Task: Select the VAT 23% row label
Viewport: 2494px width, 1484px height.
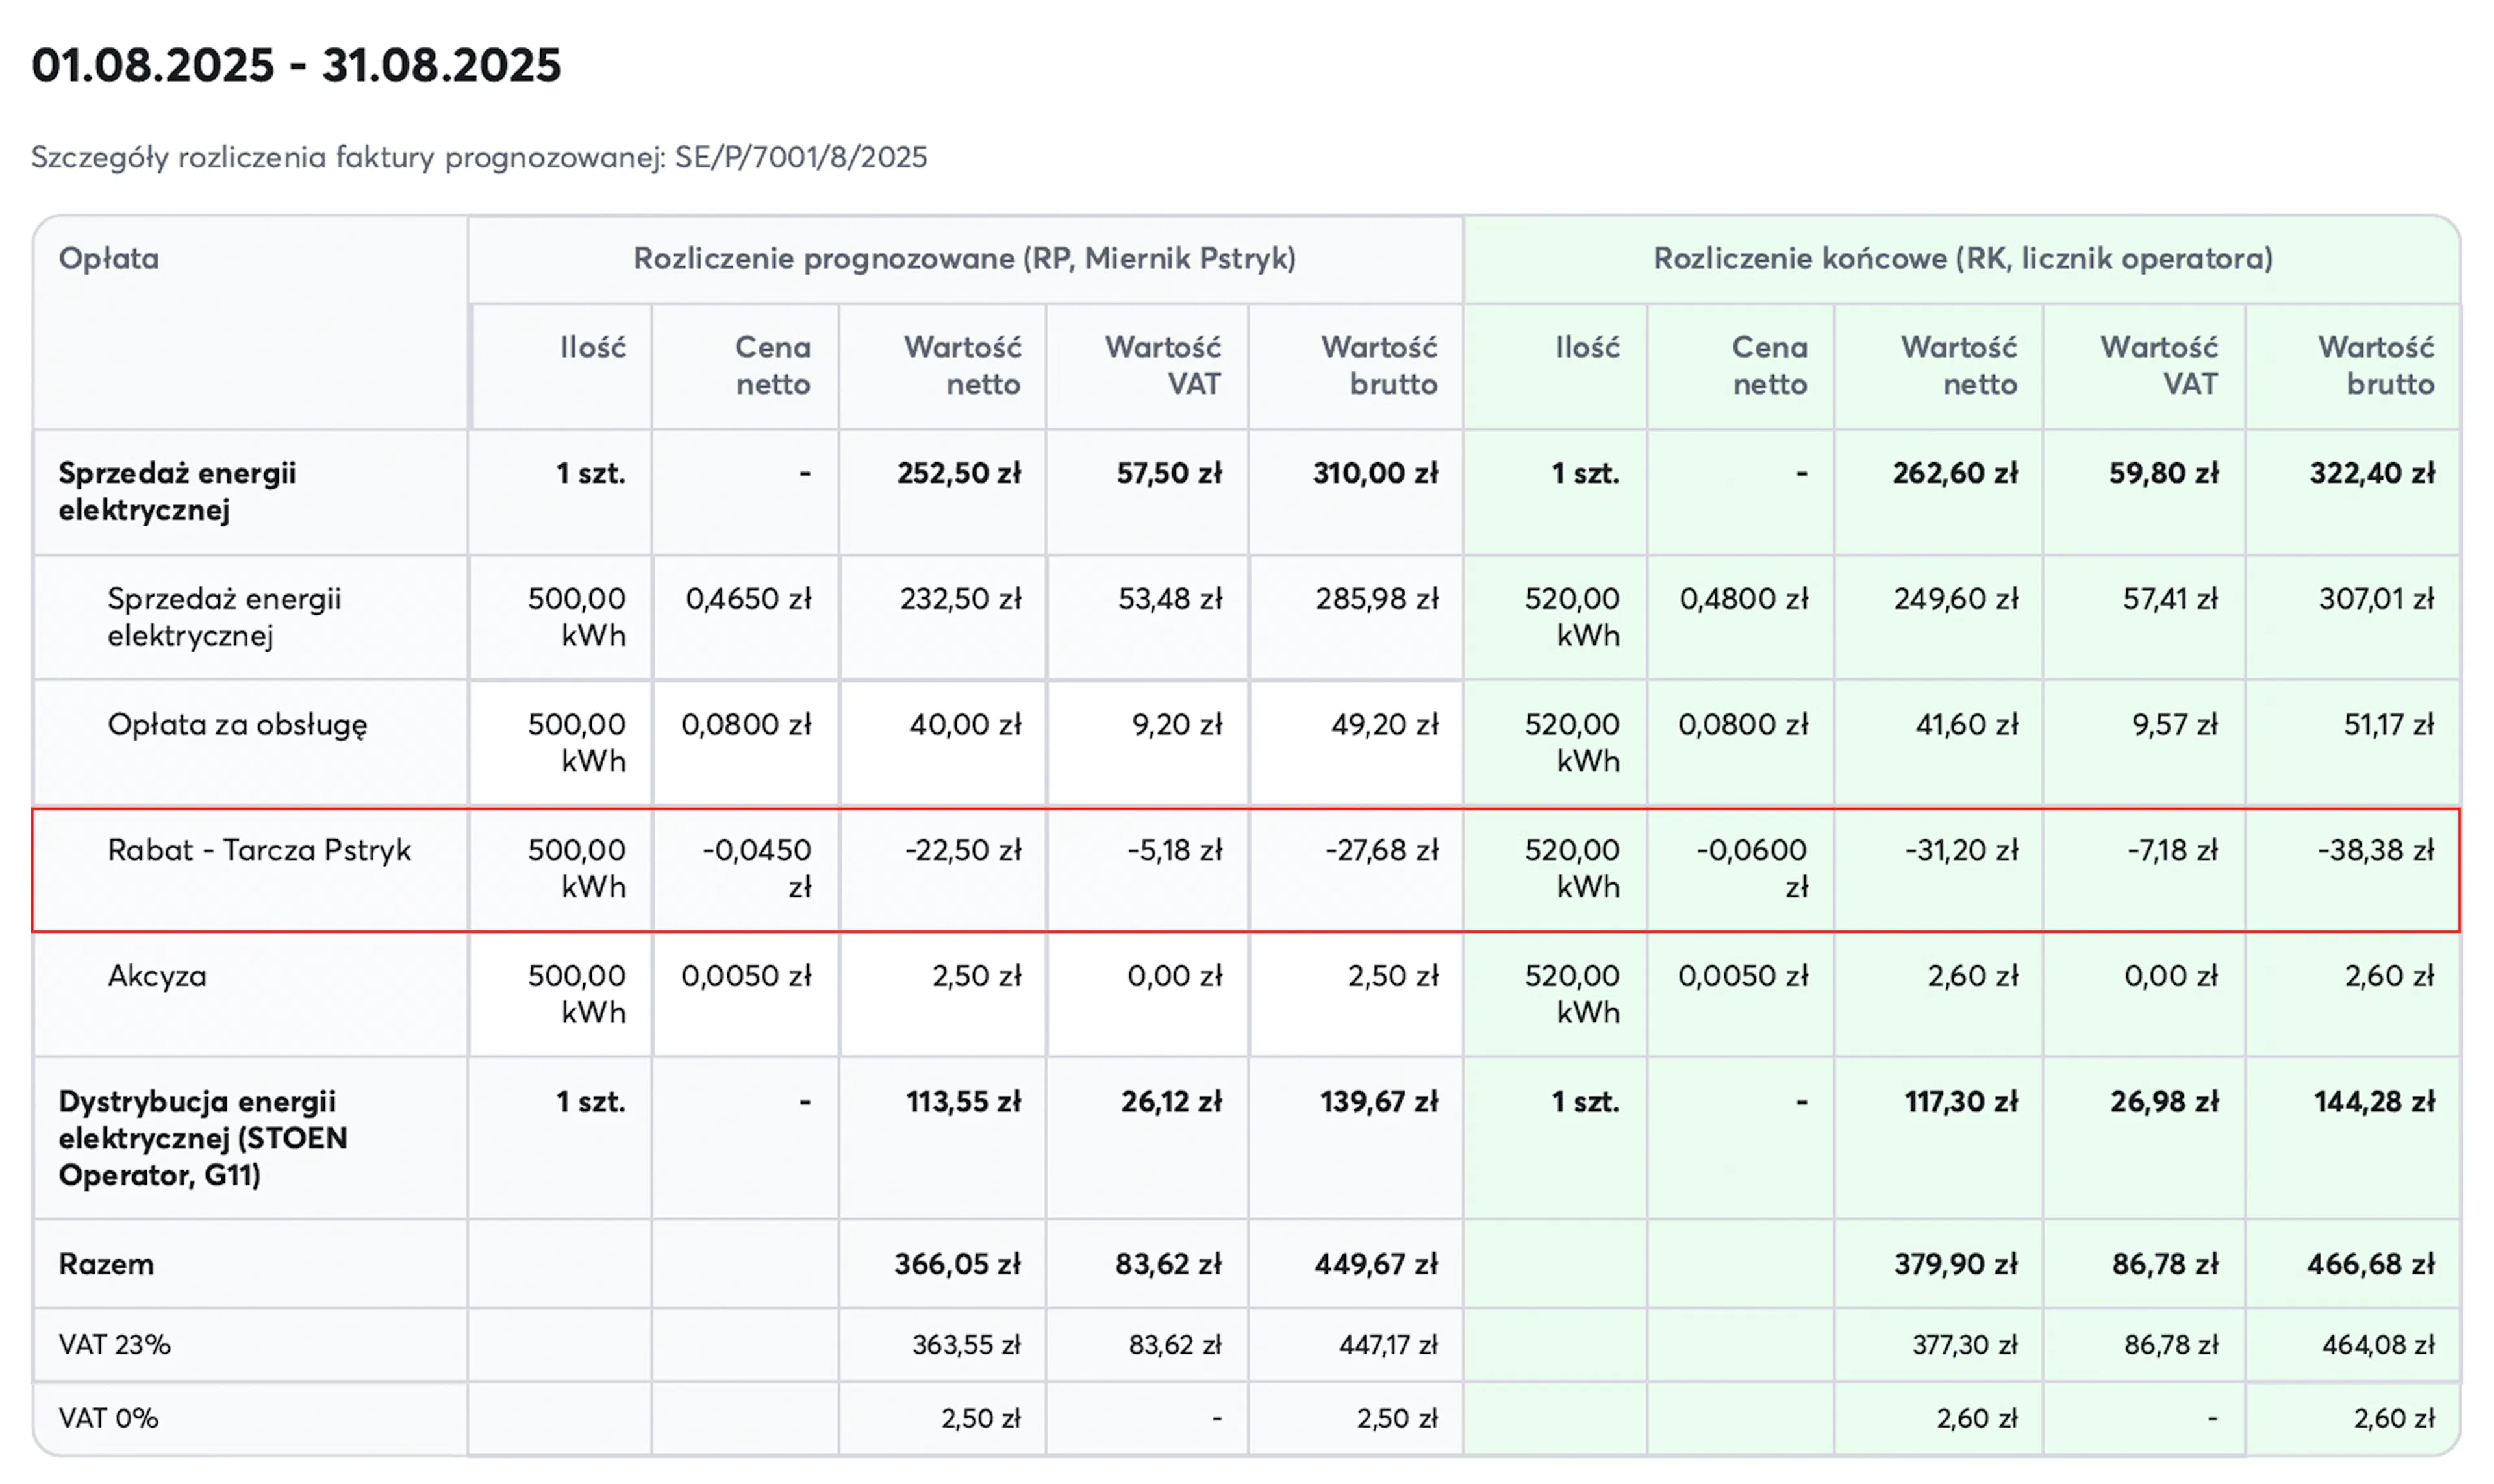Action: [x=114, y=1345]
